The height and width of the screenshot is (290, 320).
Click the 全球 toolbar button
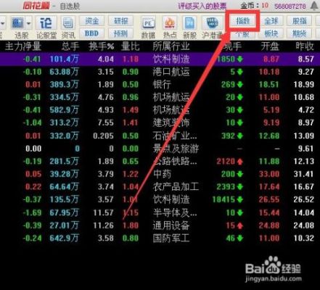click(271, 21)
